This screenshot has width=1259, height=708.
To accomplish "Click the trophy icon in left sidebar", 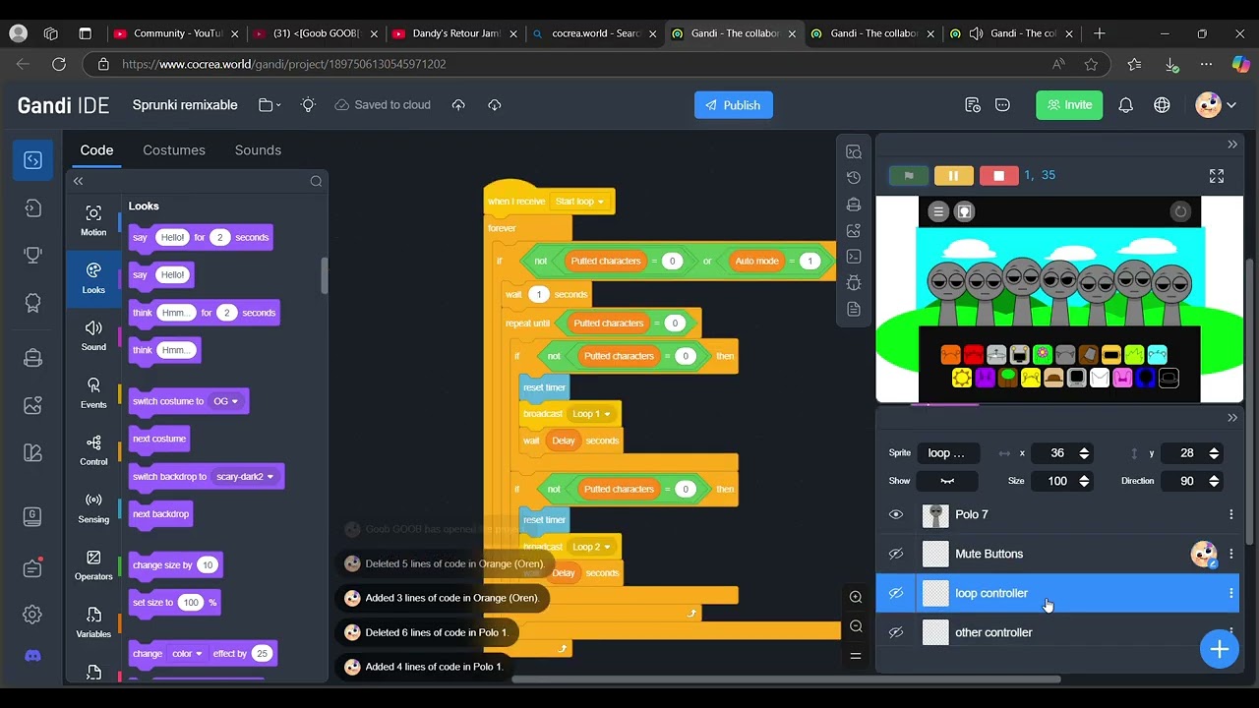I will pos(32,255).
